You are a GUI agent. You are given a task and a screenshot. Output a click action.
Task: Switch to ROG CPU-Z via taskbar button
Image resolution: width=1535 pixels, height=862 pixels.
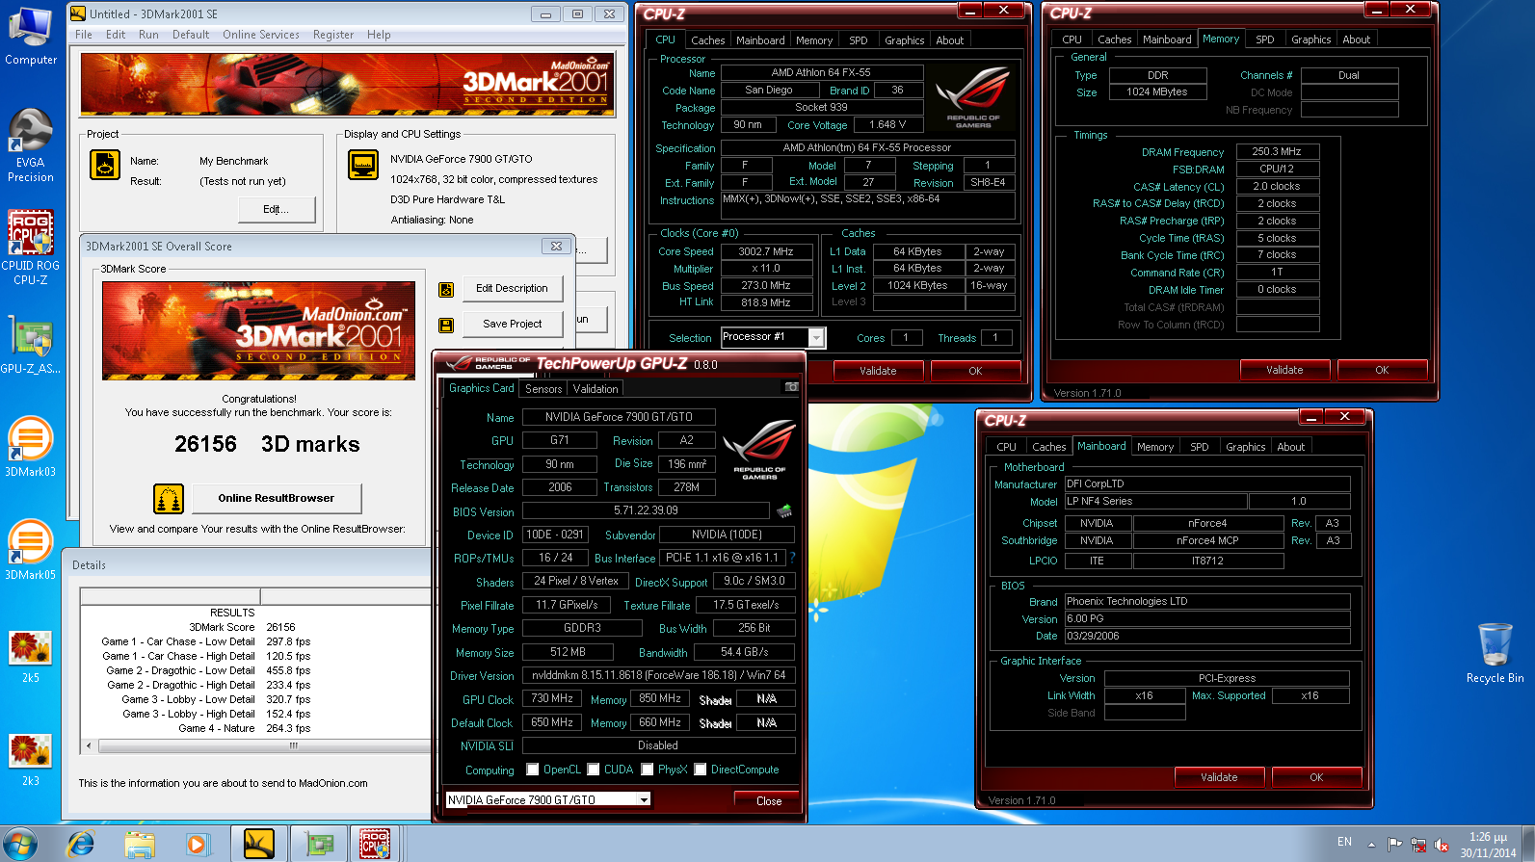pyautogui.click(x=375, y=845)
